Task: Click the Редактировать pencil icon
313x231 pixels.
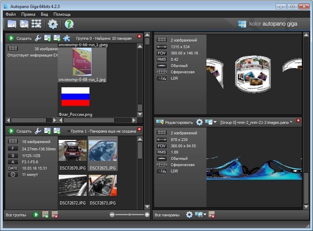Action: [x=160, y=122]
